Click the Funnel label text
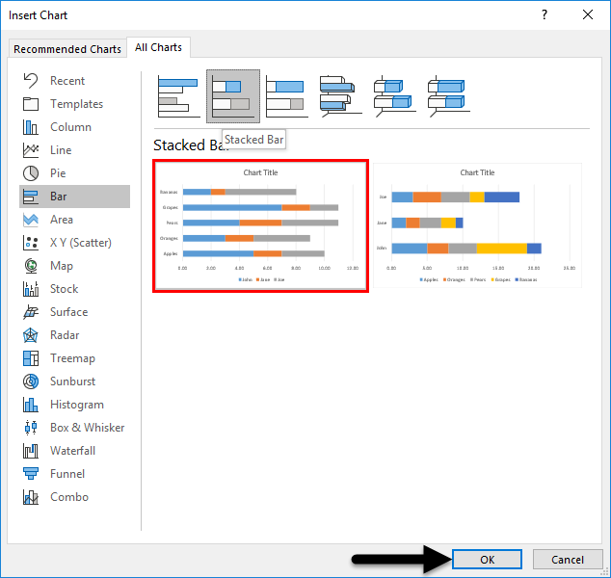The image size is (611, 578). (x=67, y=474)
